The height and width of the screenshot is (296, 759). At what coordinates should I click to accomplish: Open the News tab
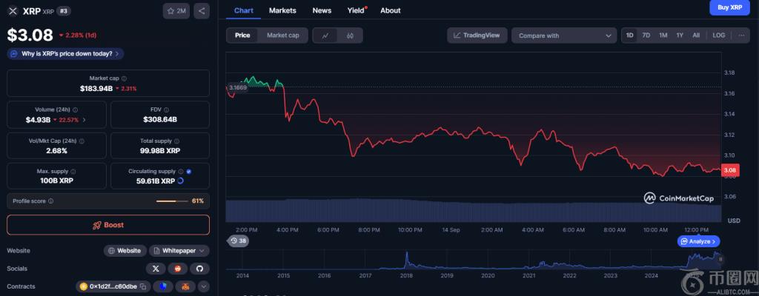click(x=322, y=10)
